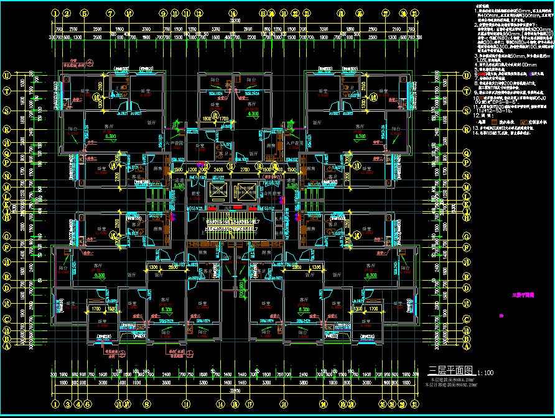
Task: Select the 本层建筑面积684.20㎡ area note
Action: click(x=452, y=380)
